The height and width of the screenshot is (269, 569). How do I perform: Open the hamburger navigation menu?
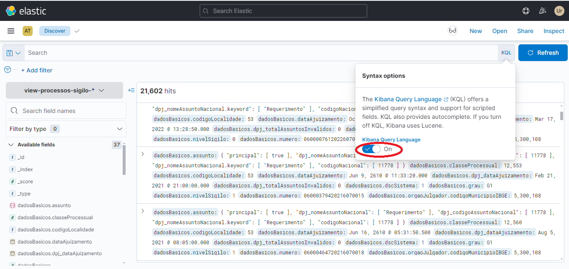coord(11,31)
